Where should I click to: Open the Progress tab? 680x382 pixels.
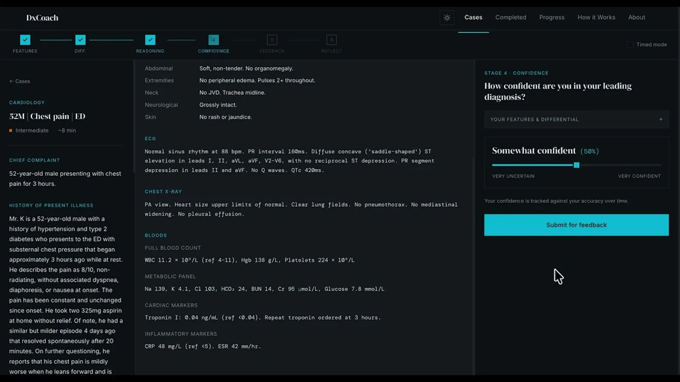coord(552,17)
